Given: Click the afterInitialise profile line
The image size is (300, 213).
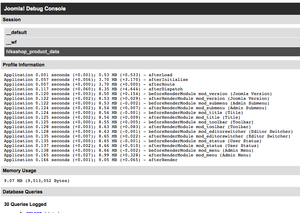Looking at the screenshot, I should [96, 80].
